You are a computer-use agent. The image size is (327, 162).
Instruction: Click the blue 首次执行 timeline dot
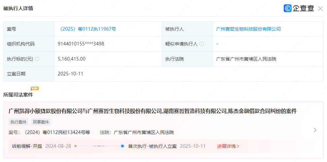point(122,146)
